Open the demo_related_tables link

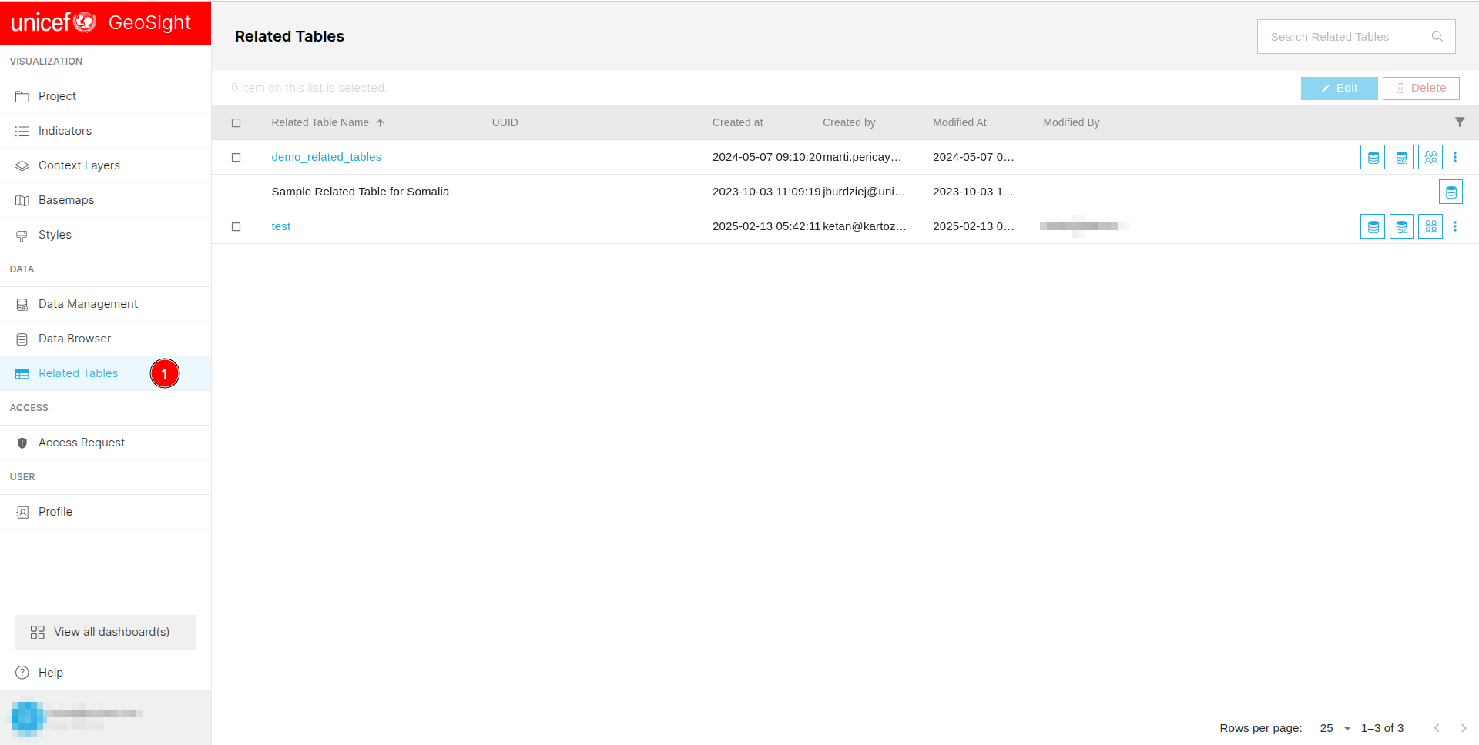coord(327,157)
